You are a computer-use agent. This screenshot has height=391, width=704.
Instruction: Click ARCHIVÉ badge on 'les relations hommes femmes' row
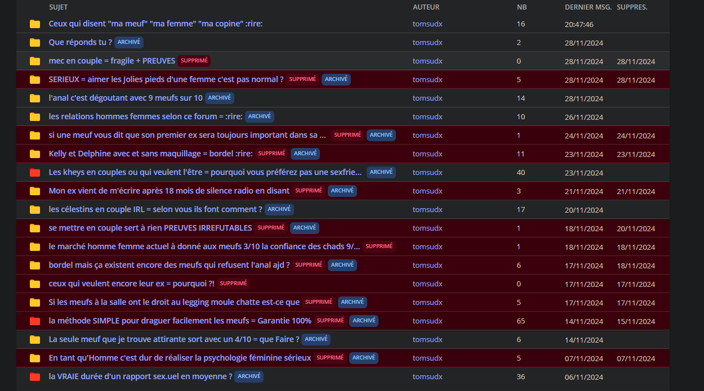click(x=260, y=116)
